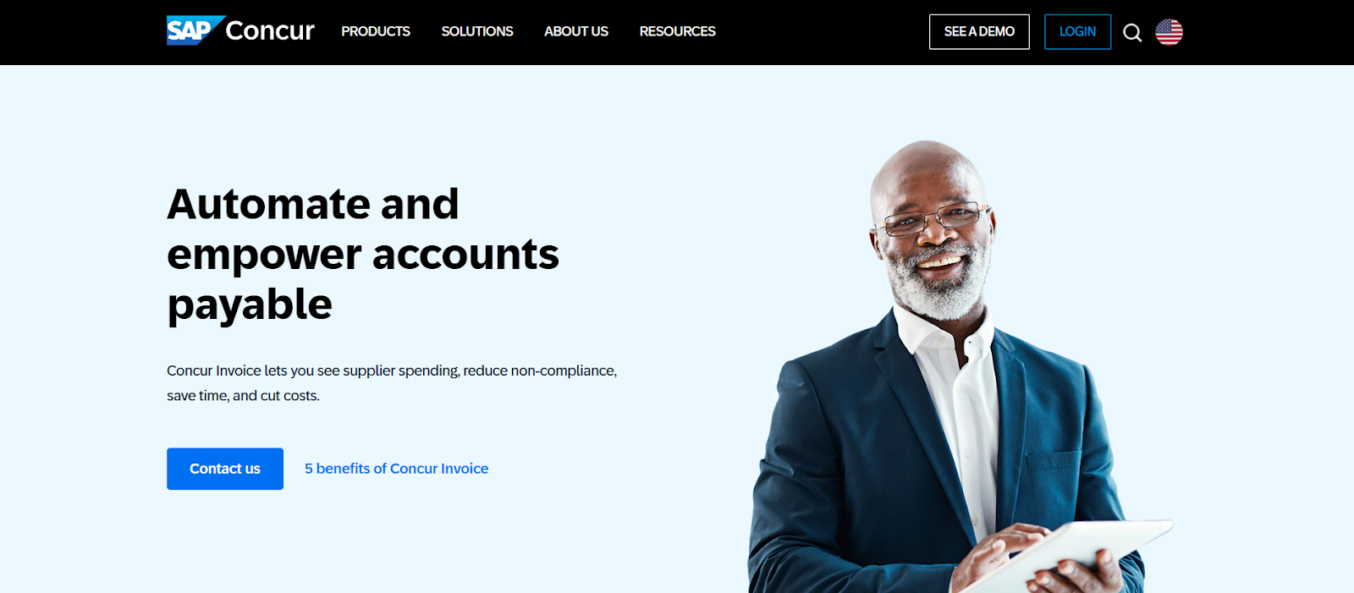1354x593 pixels.
Task: Click the phrase save time, and cut costs
Action: [x=243, y=395]
